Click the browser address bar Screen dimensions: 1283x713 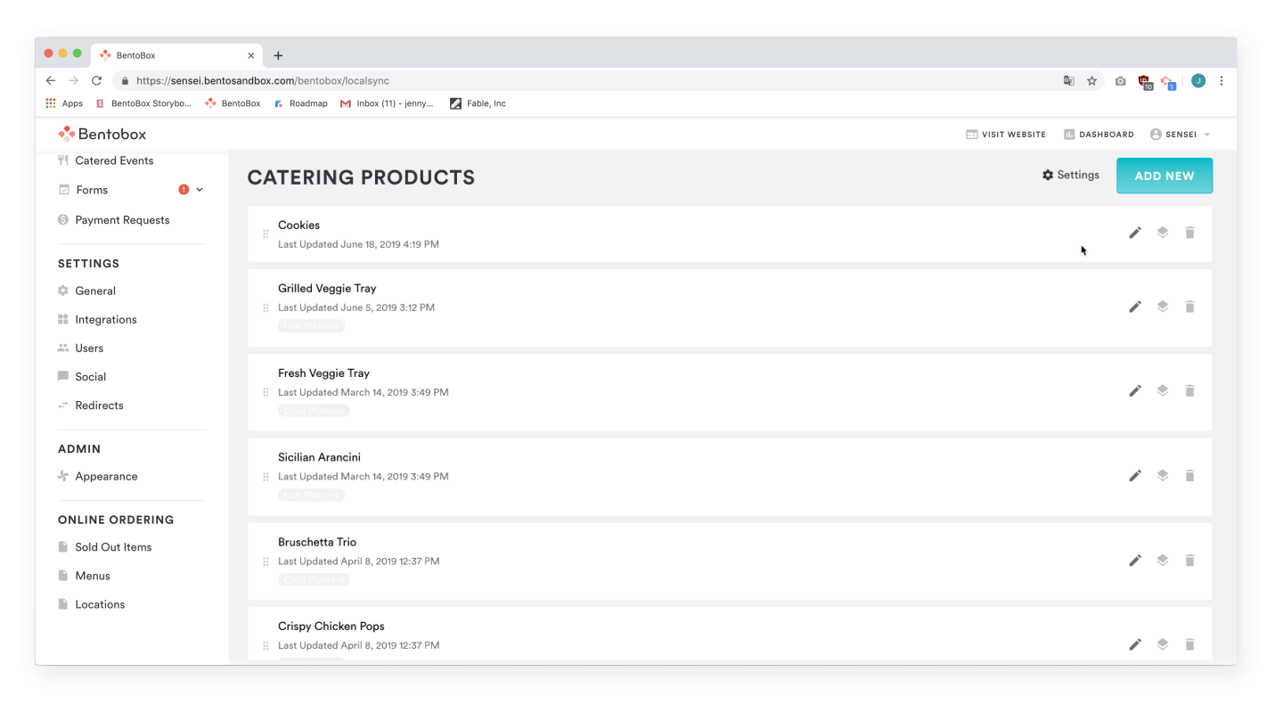click(588, 80)
